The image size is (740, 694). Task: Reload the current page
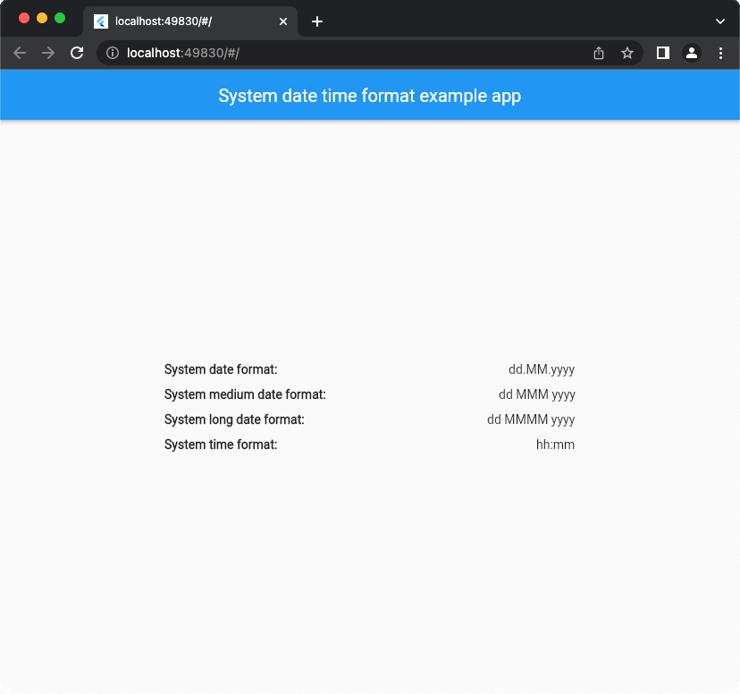pos(77,53)
